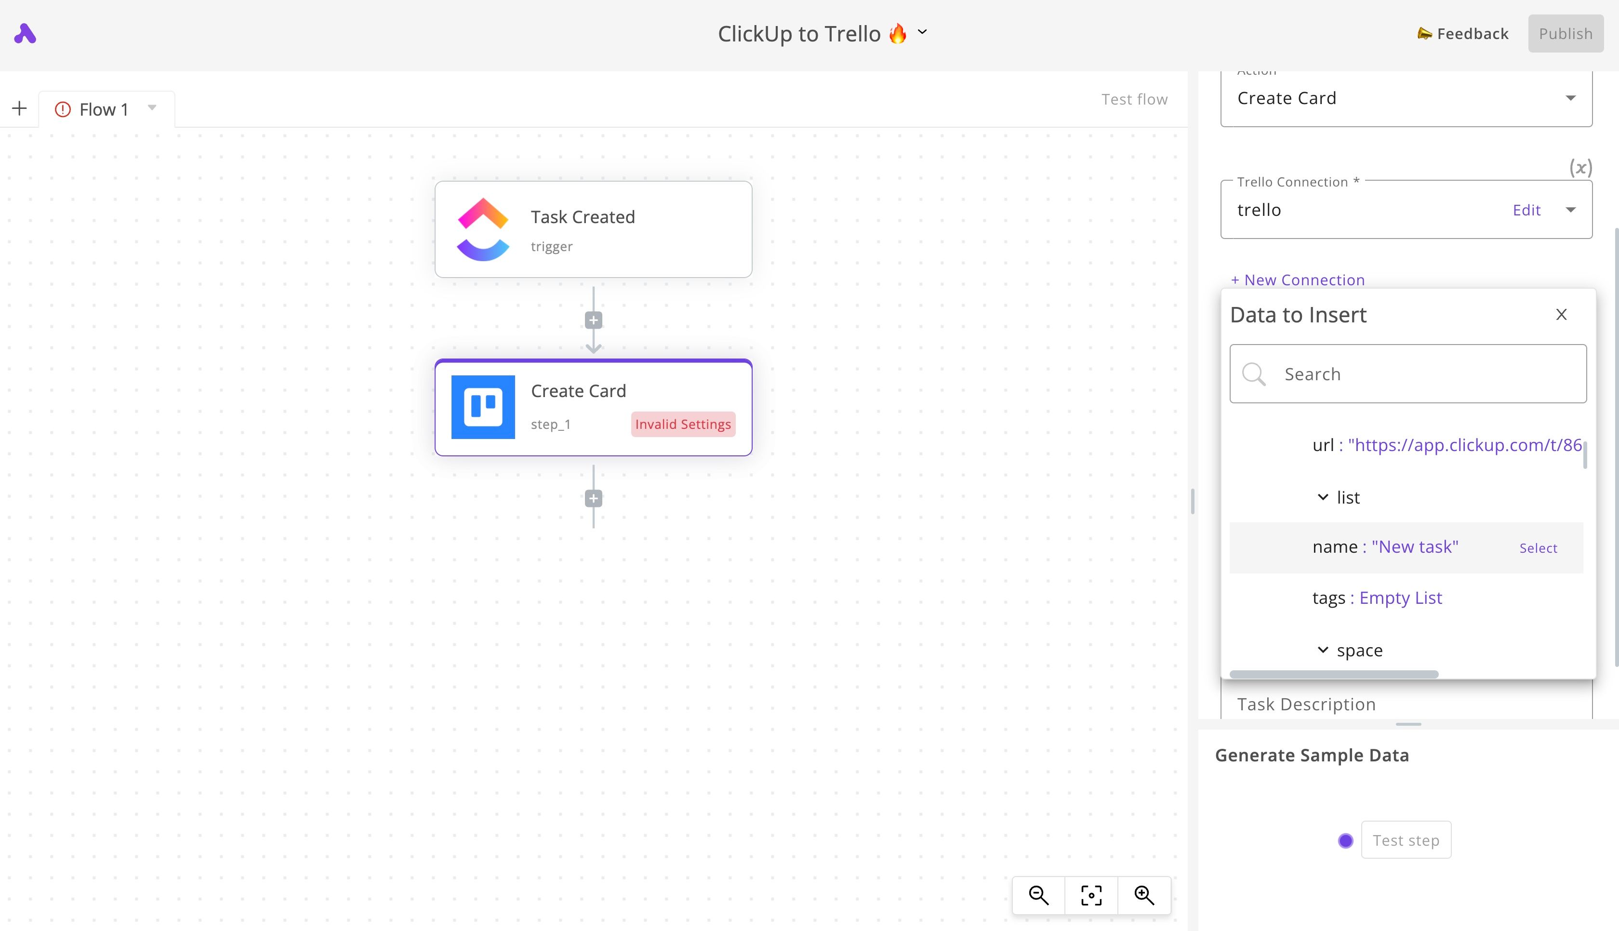Viewport: 1619px width, 931px height.
Task: Click the Data to Insert vertical scrollbar
Action: [x=1584, y=454]
